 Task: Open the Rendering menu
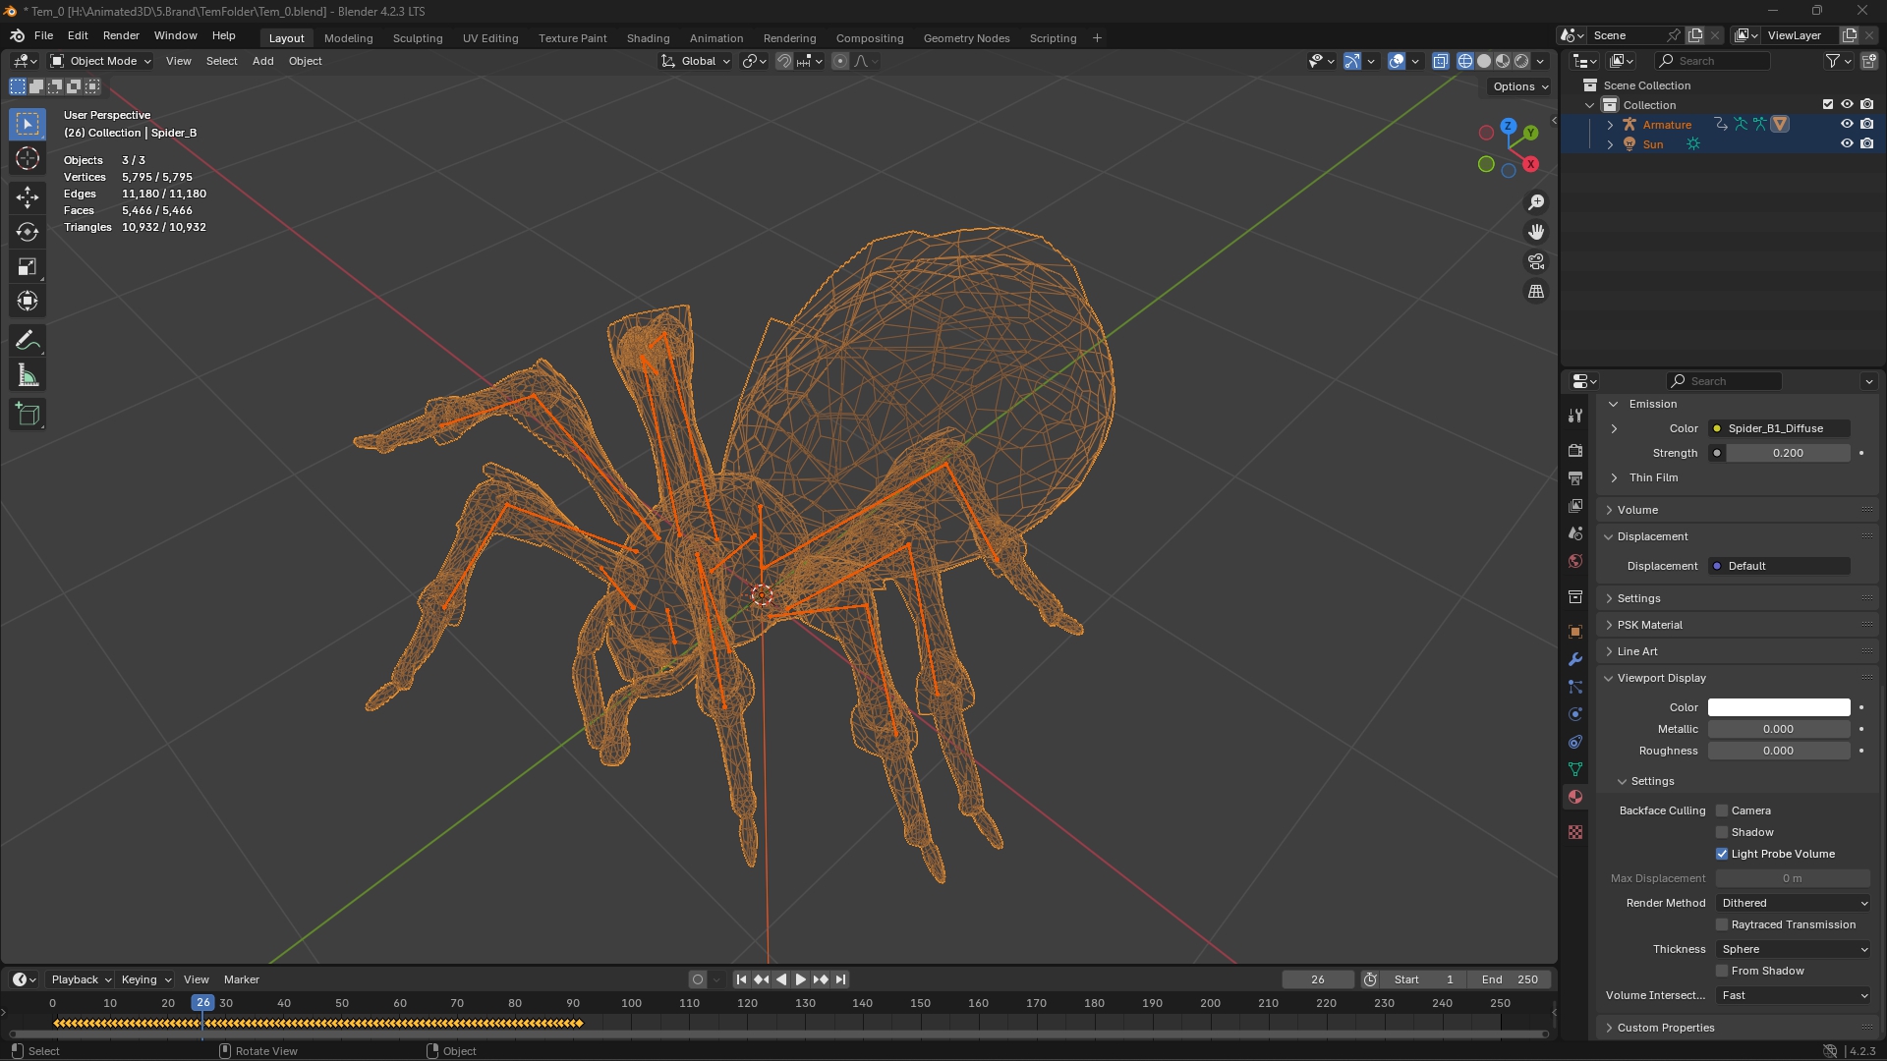point(789,37)
